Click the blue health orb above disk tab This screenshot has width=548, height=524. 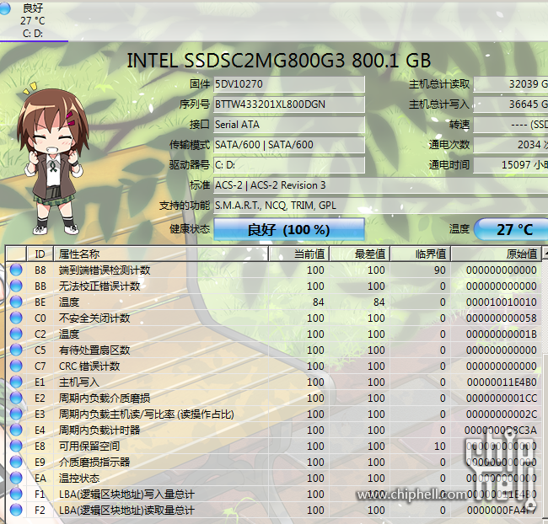pyautogui.click(x=4, y=8)
